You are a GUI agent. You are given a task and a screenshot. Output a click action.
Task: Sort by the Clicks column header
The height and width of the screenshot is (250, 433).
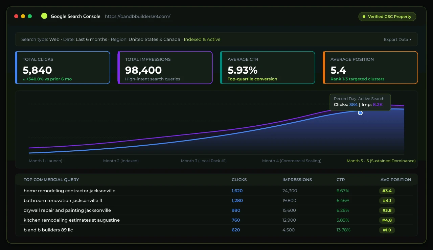click(x=239, y=180)
